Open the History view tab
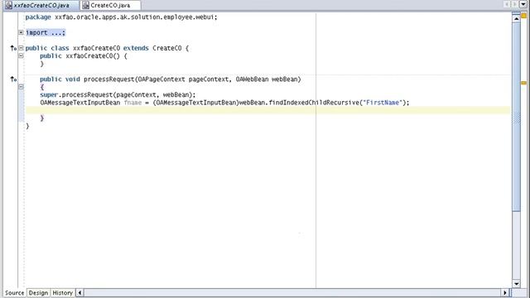Viewport: 530px width, 298px height. pos(63,293)
